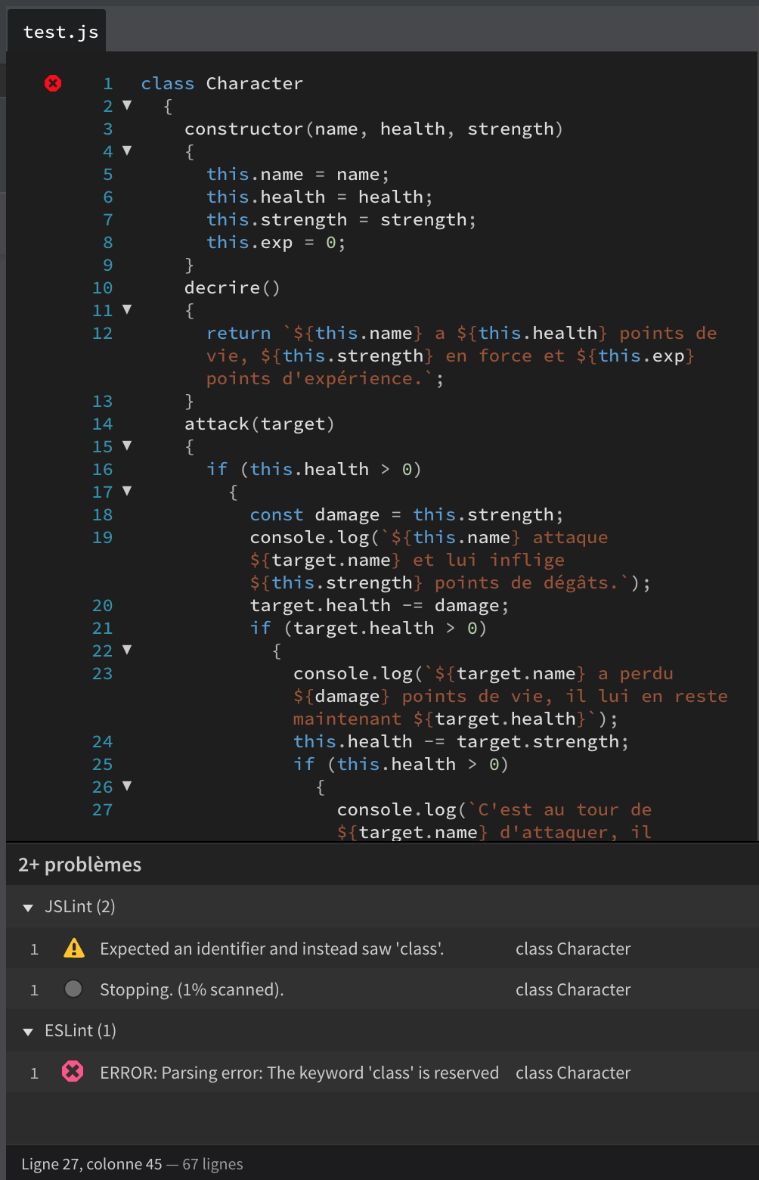Image resolution: width=759 pixels, height=1180 pixels.
Task: Collapse the ESLint problems section
Action: point(28,1031)
